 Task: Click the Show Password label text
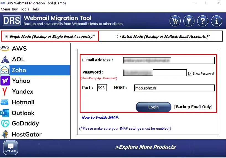coord(203,73)
